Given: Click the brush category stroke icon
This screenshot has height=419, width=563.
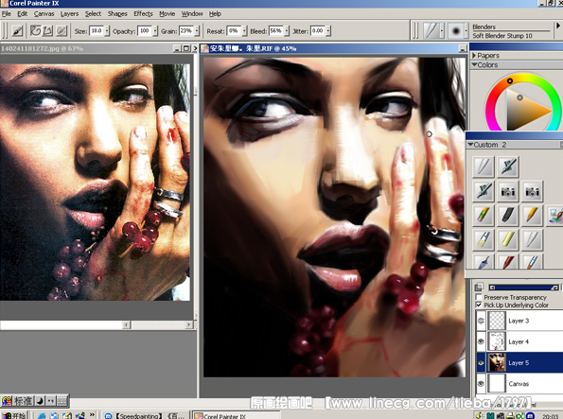Looking at the screenshot, I should [431, 31].
